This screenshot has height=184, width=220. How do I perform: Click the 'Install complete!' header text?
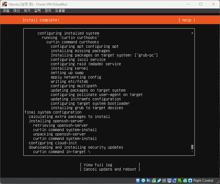pyautogui.click(x=41, y=20)
